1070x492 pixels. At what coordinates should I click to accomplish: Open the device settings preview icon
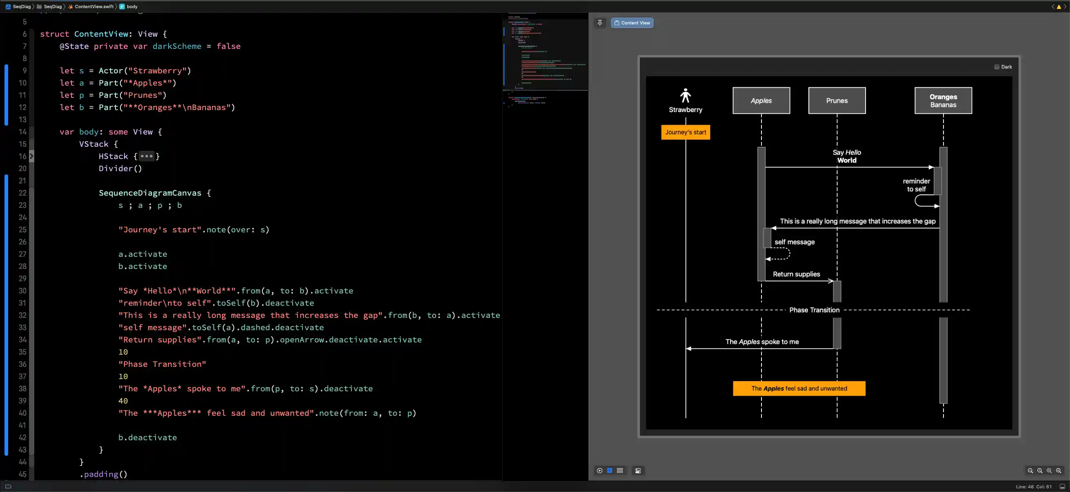[638, 471]
